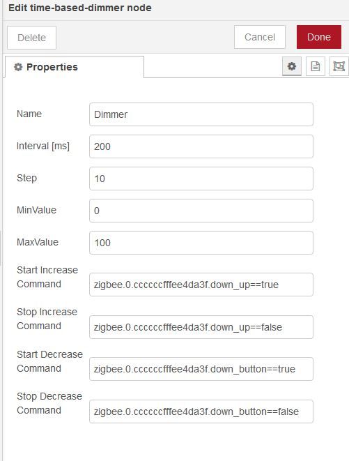Click the Interval [ms] label
This screenshot has width=349, height=461.
(43, 146)
